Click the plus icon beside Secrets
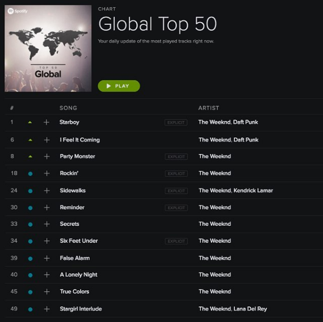 [47, 224]
